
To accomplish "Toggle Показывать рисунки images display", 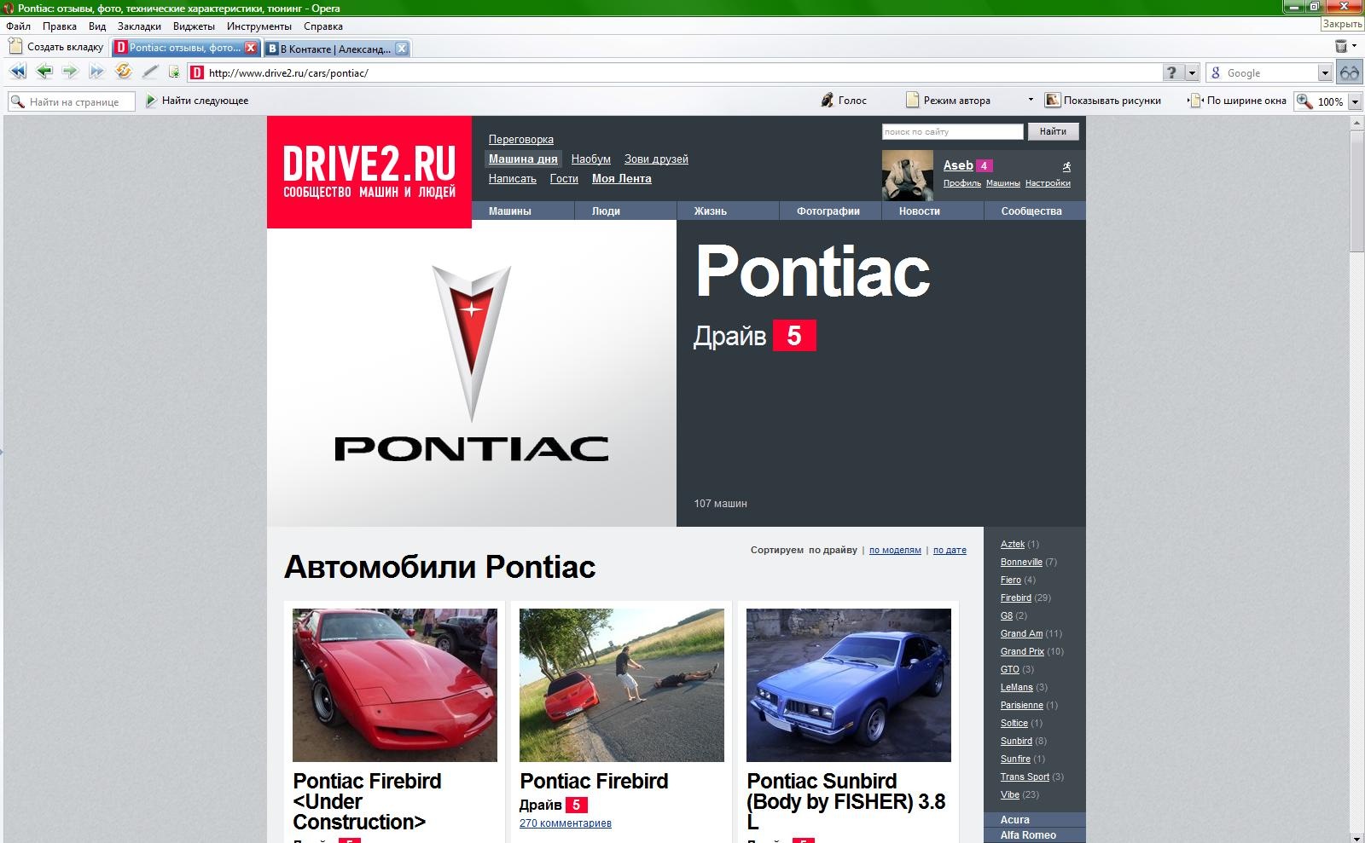I will (1103, 101).
